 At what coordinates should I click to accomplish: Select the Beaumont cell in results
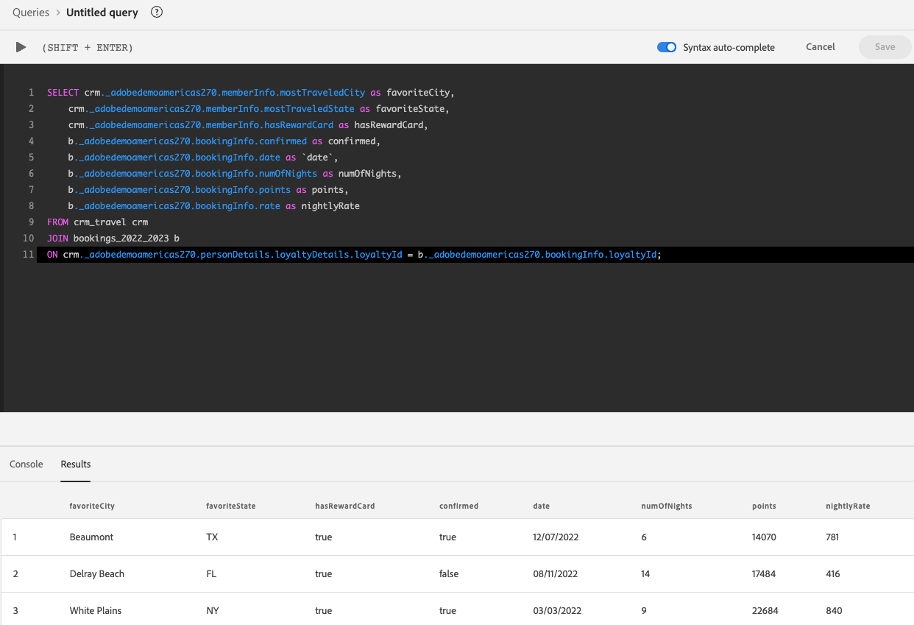(x=92, y=537)
